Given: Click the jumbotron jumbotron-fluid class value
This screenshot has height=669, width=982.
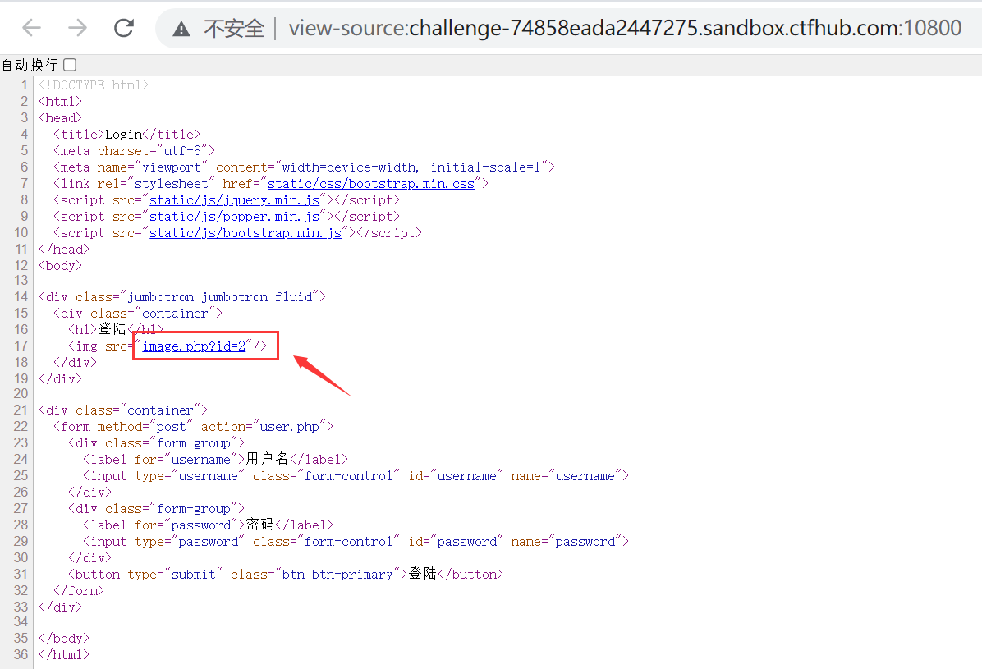Looking at the screenshot, I should (221, 297).
